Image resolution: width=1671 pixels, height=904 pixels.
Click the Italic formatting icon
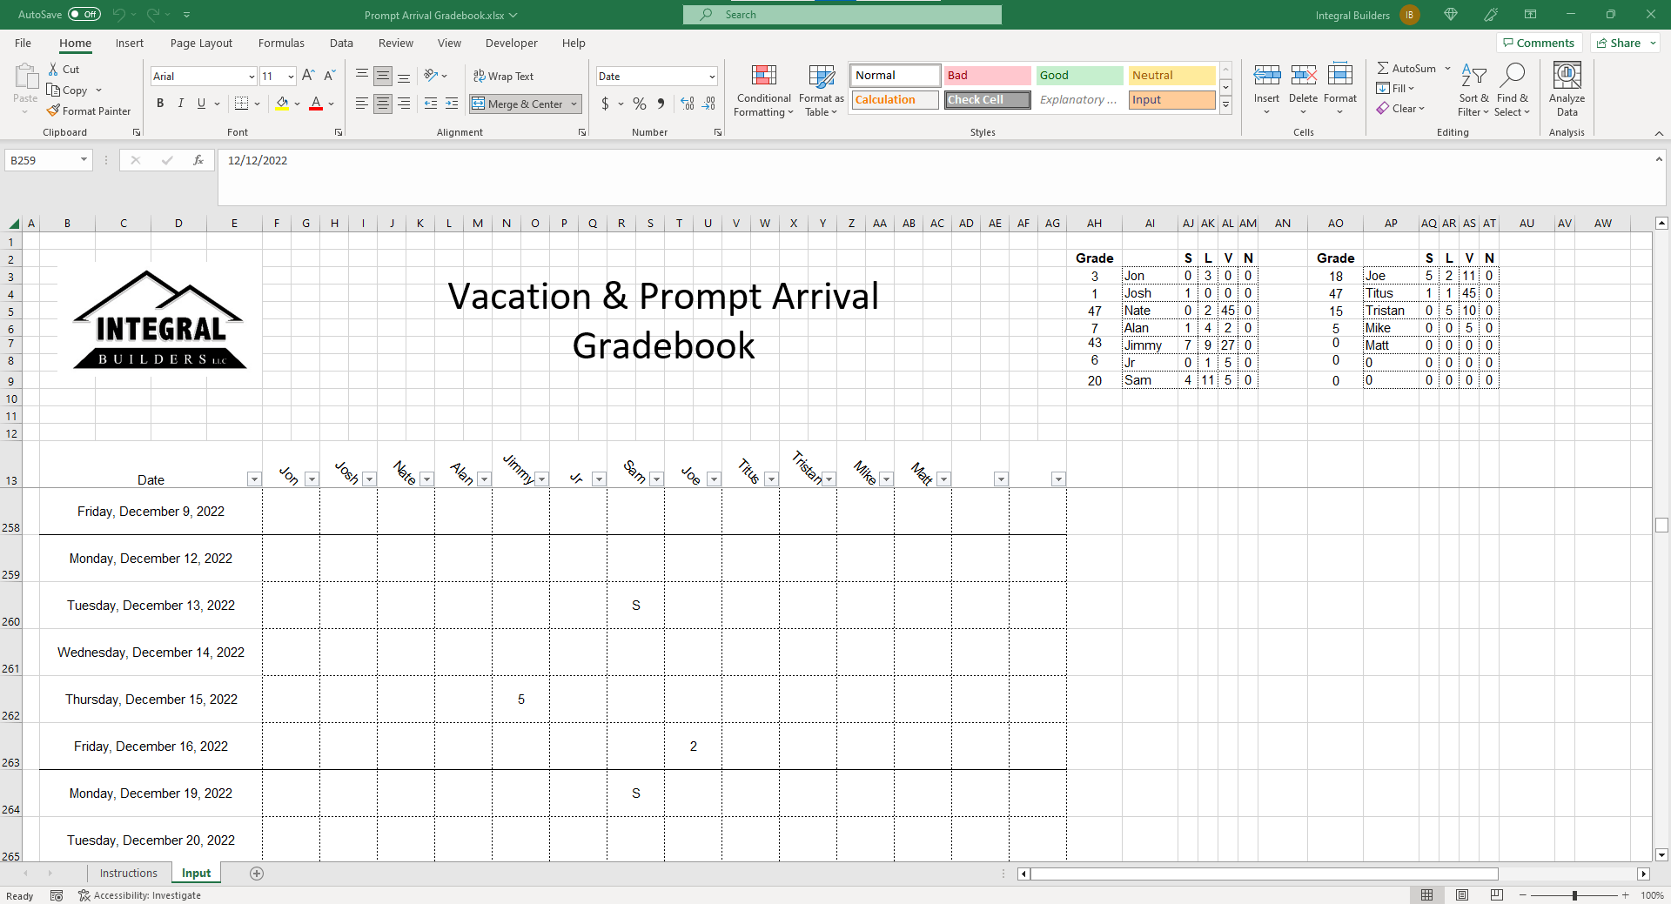(x=180, y=104)
